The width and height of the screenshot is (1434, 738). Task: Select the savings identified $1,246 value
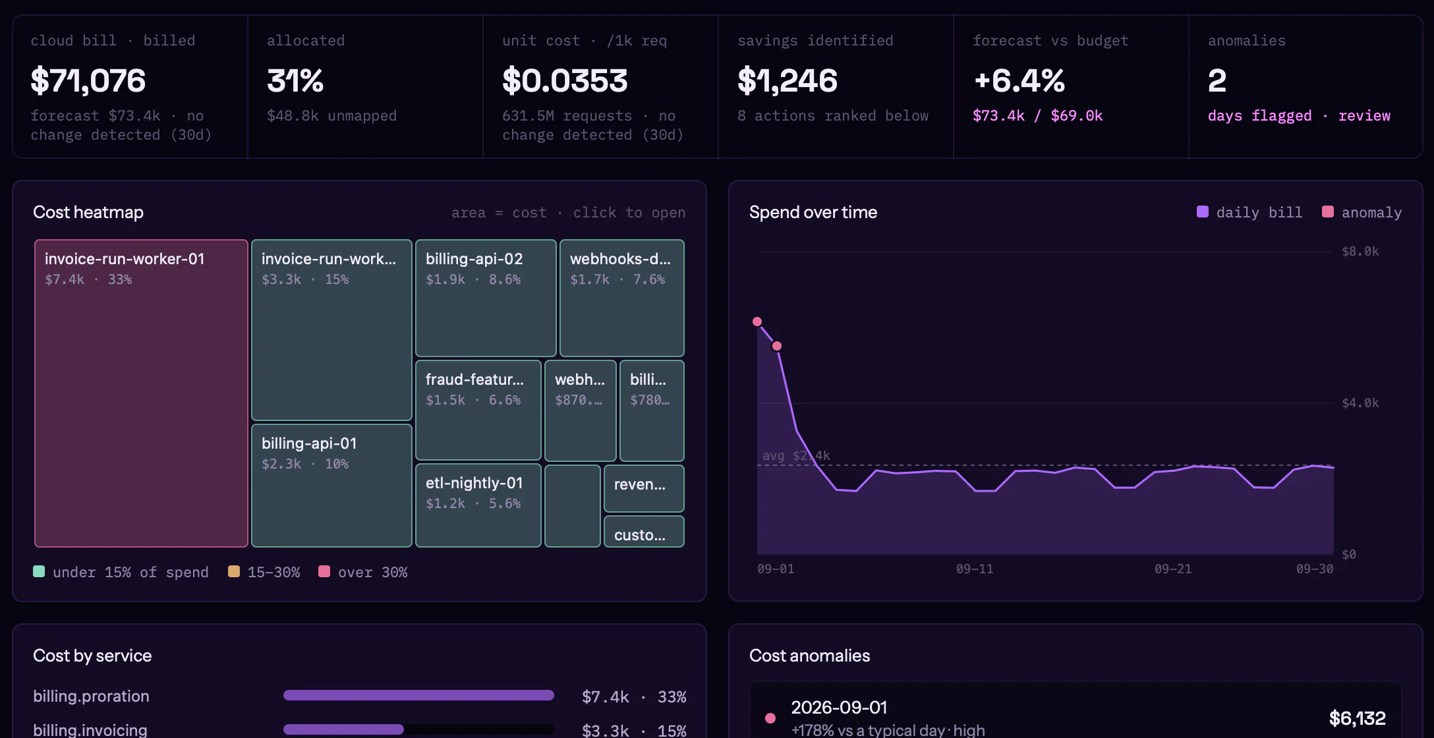(788, 80)
